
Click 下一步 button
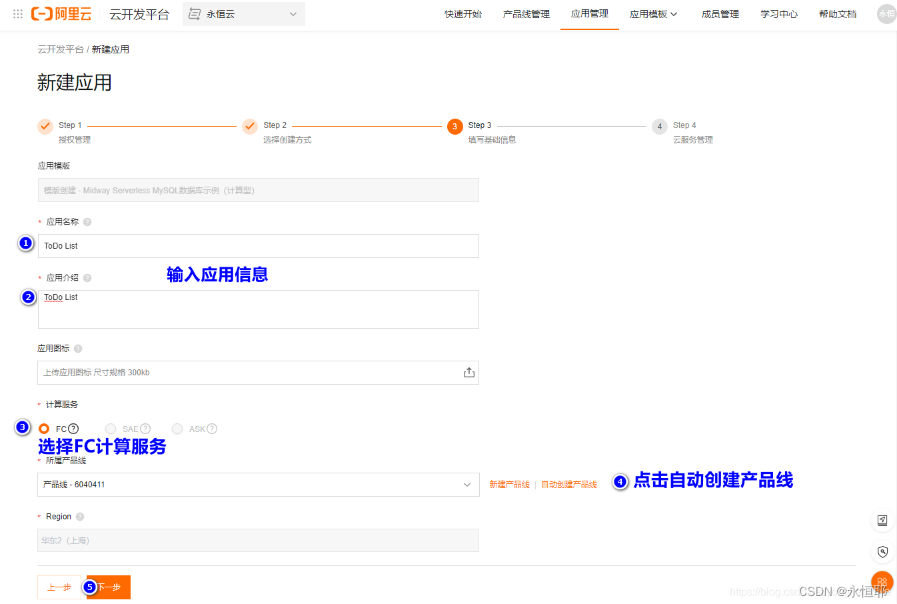(x=109, y=587)
